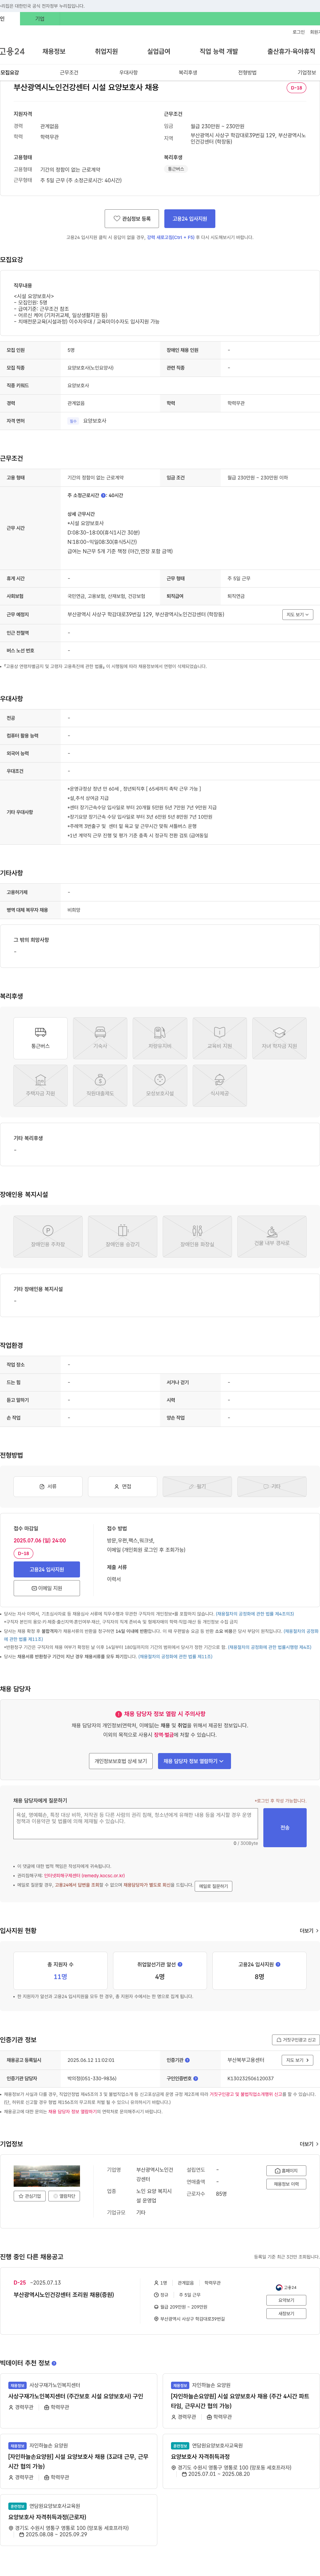
Task: Click the D-18 badge beside job title
Action: point(296,88)
